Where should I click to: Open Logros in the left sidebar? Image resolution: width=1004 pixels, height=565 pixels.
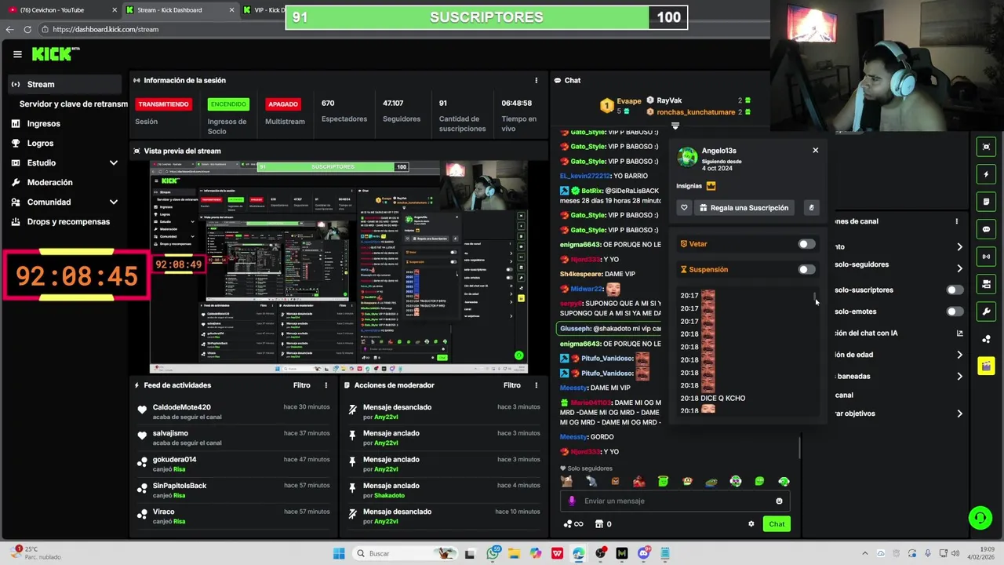(40, 144)
